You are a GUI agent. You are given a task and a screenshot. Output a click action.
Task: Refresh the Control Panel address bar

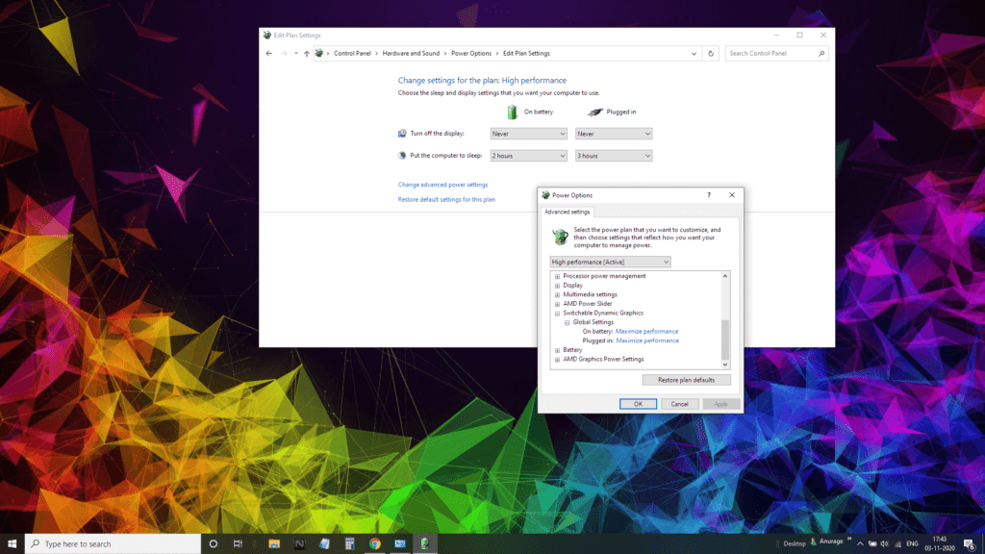(x=711, y=54)
